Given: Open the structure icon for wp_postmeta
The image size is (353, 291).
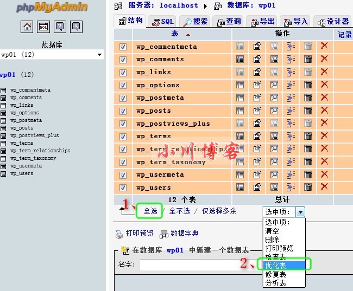Looking at the screenshot, I should (x=257, y=98).
